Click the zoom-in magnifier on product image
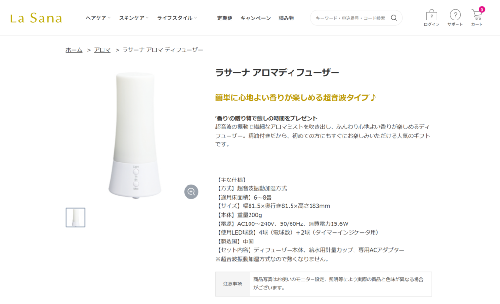The image size is (500, 304). (x=191, y=192)
